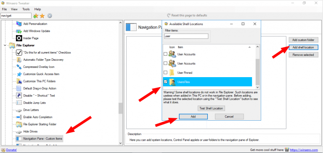Enable the User Pinned checkbox

pyautogui.click(x=165, y=73)
